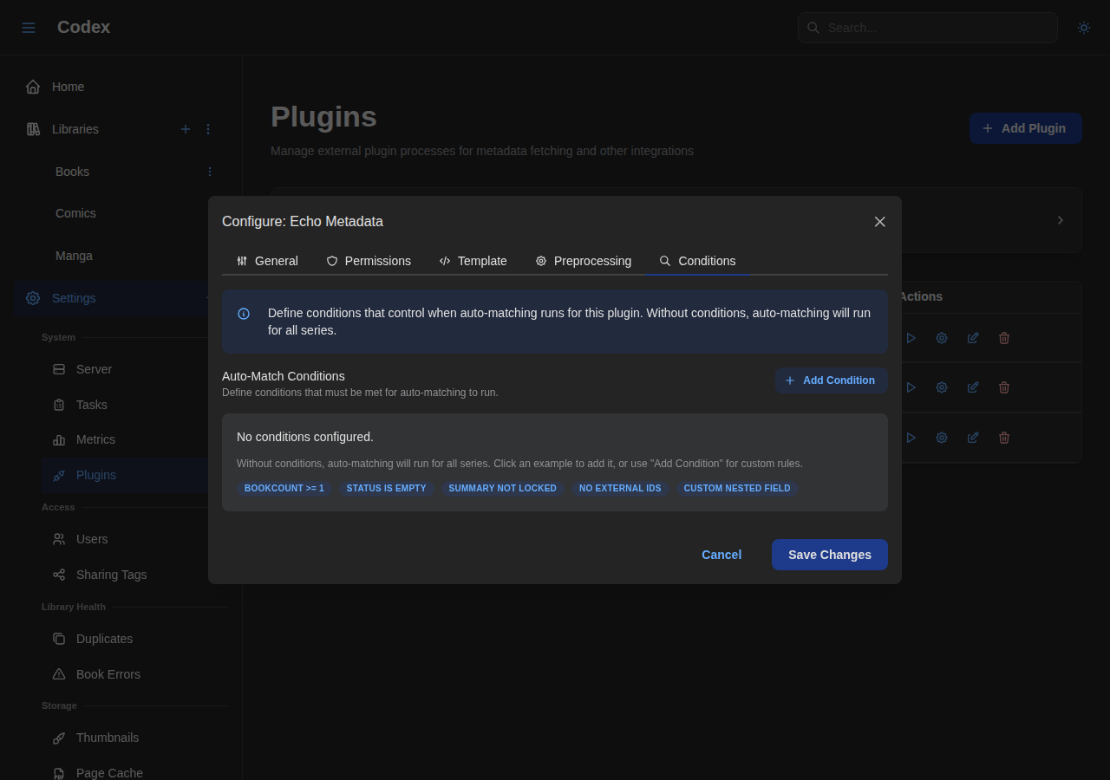Switch to the Permissions tab
The width and height of the screenshot is (1110, 780).
click(369, 261)
